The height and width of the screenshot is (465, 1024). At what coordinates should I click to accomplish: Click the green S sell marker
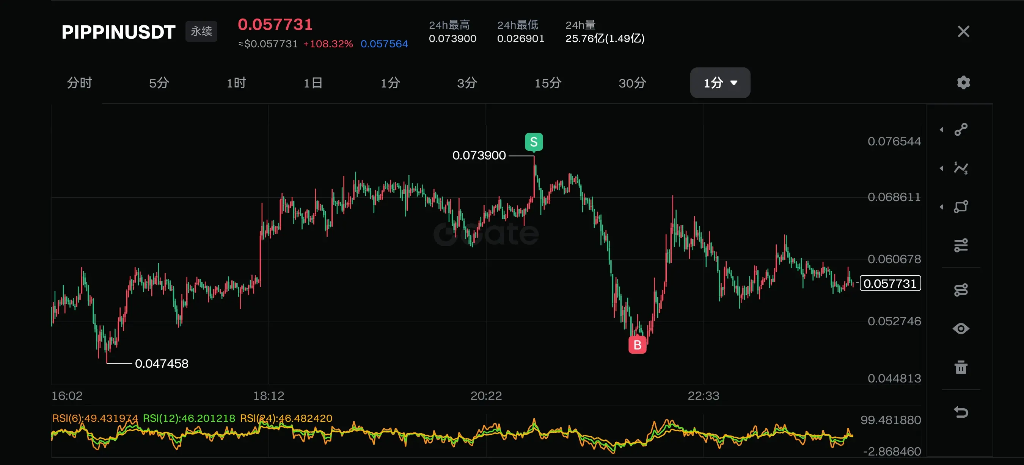point(534,142)
